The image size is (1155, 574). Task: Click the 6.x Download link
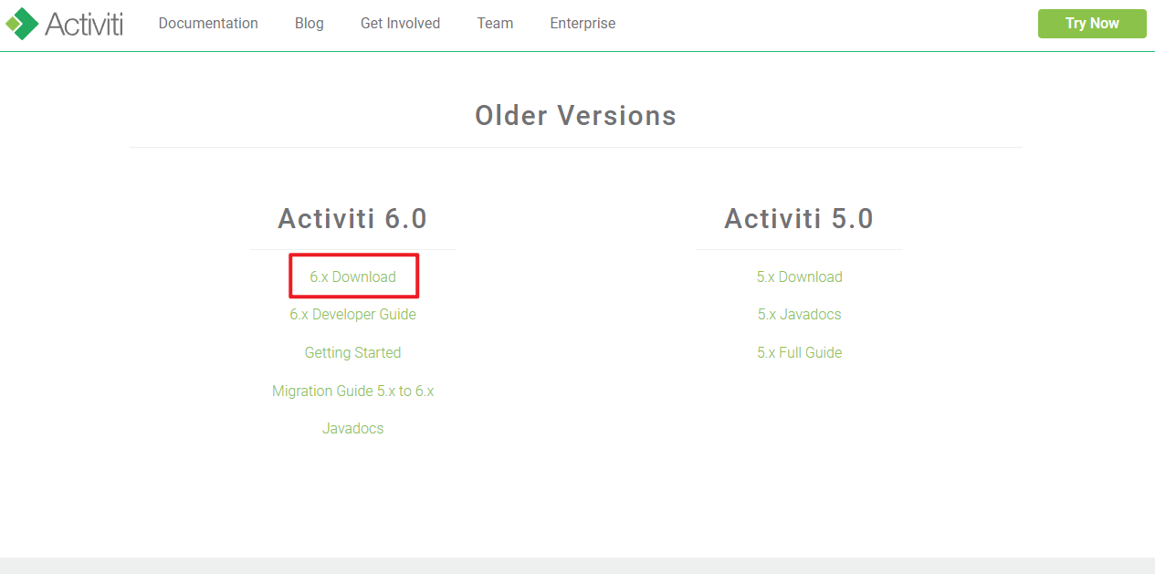tap(352, 277)
